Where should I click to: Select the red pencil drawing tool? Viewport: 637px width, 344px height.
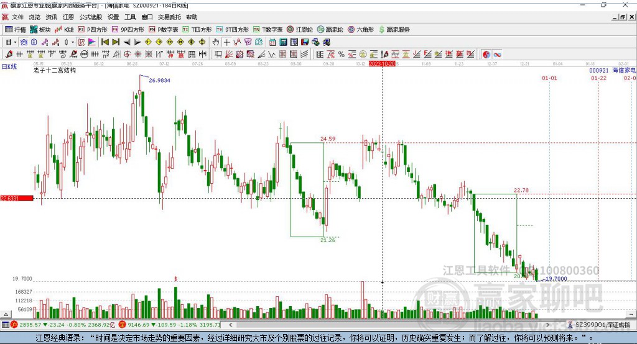(x=9, y=55)
